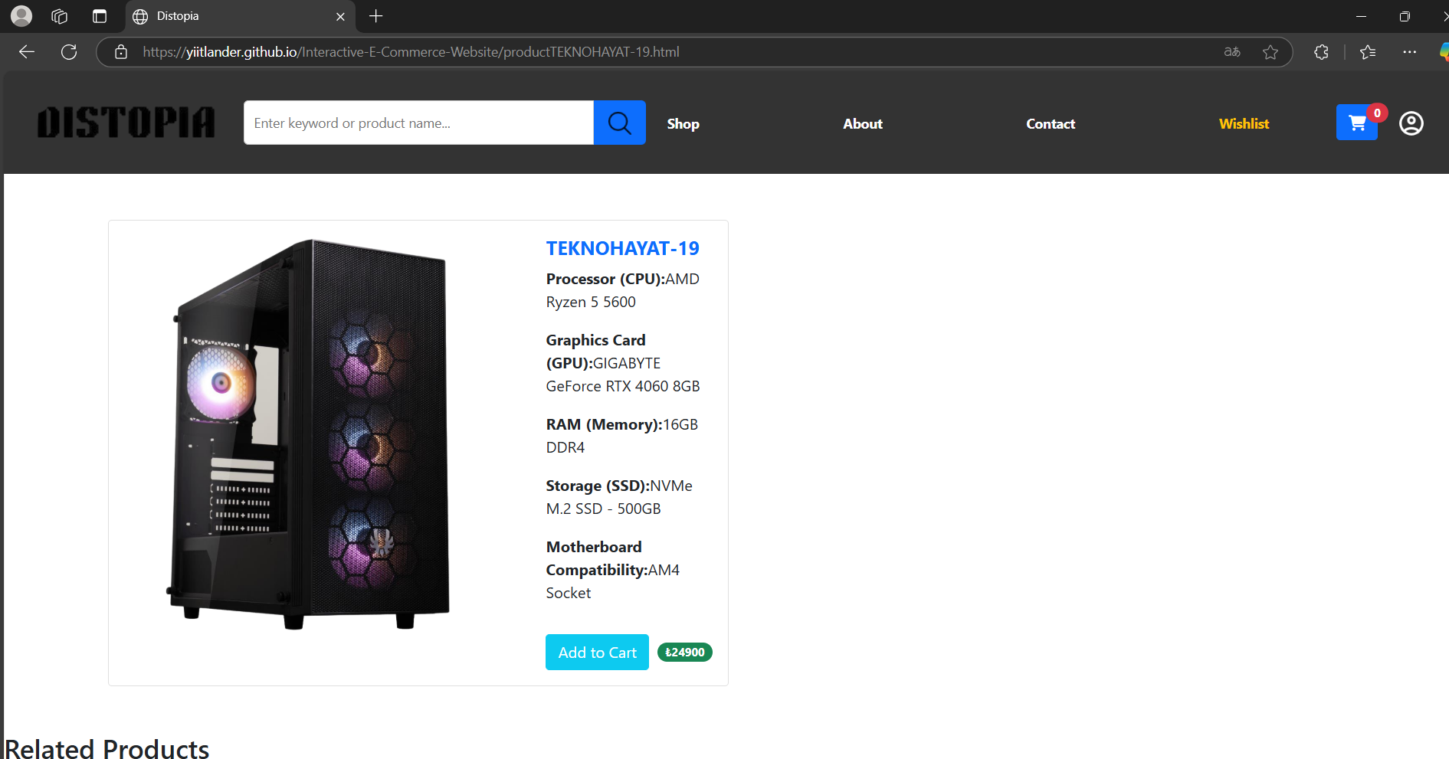Open the shopping cart icon
Viewport: 1449px width, 759px height.
pos(1356,123)
